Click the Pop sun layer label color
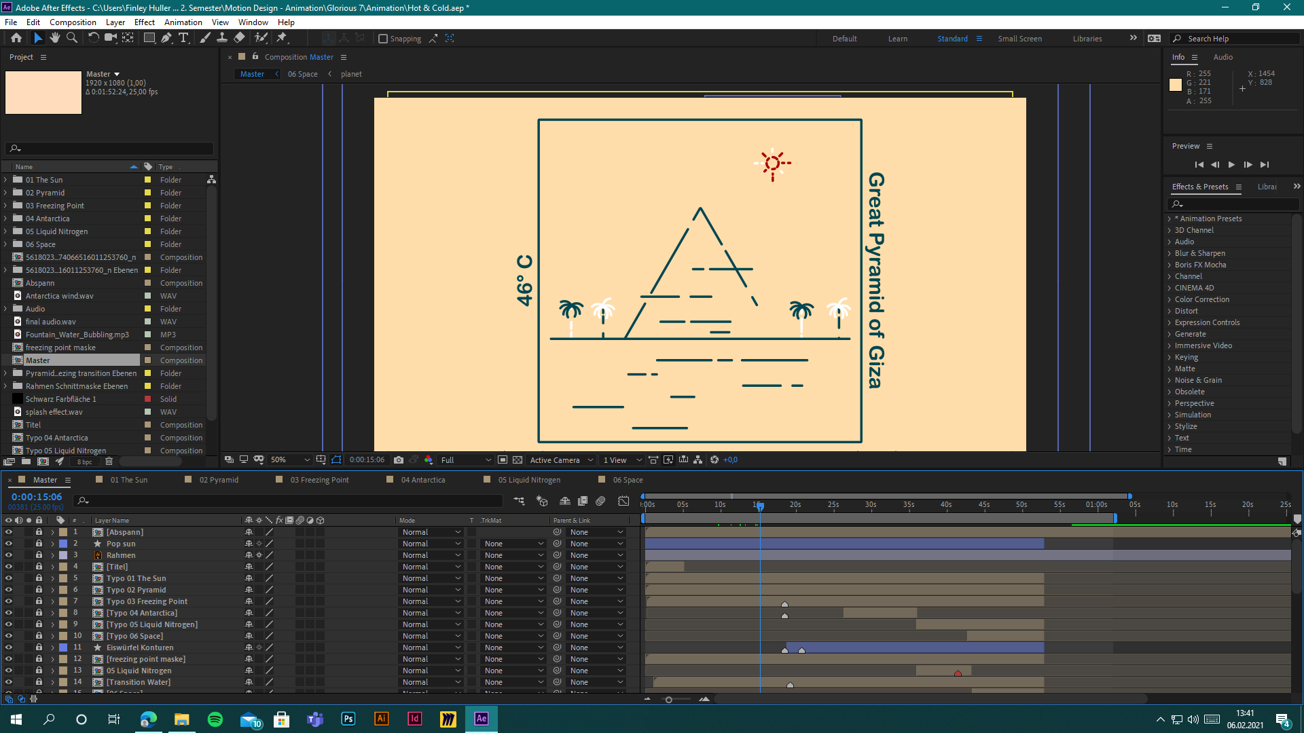 point(63,544)
